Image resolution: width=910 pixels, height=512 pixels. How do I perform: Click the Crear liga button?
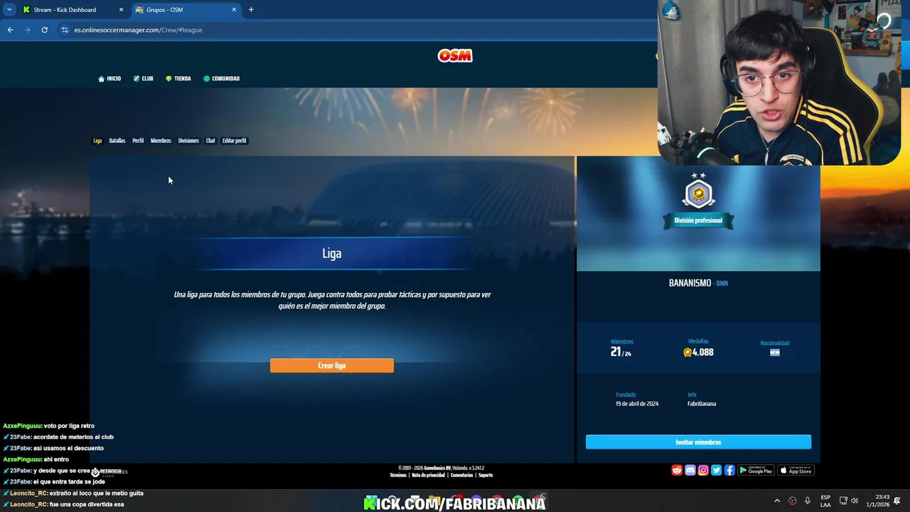[x=332, y=366]
